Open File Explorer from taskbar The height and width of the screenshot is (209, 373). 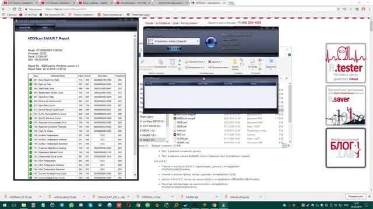(23, 205)
